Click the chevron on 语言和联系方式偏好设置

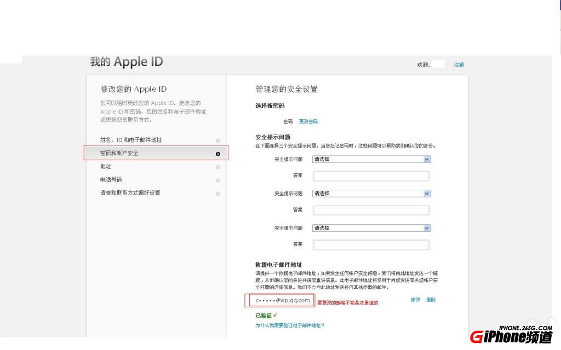[218, 193]
